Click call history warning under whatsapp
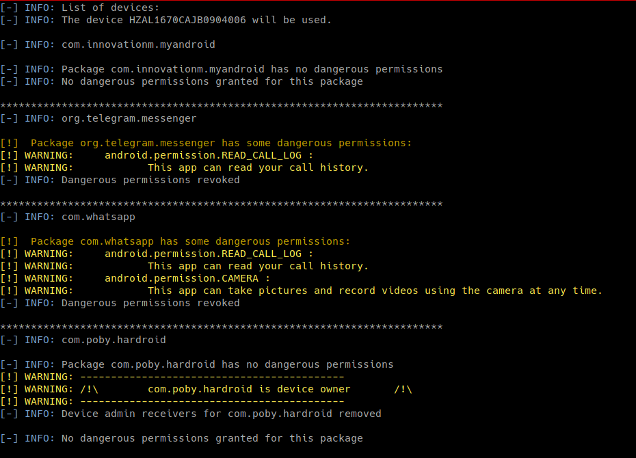 pos(184,267)
